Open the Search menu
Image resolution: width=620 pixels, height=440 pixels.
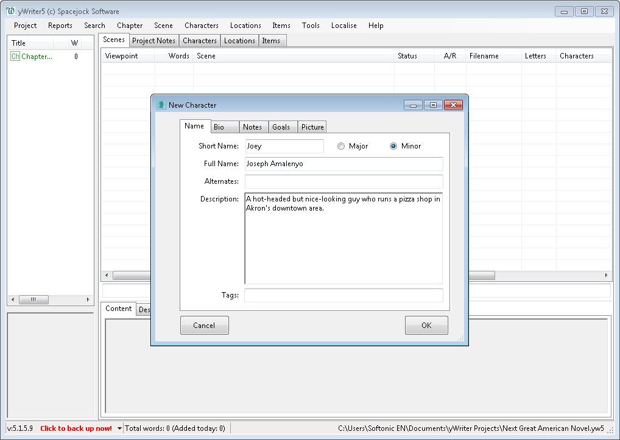[x=94, y=26]
